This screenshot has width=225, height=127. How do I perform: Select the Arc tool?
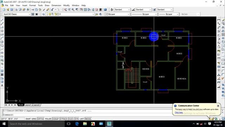(x=2, y=38)
